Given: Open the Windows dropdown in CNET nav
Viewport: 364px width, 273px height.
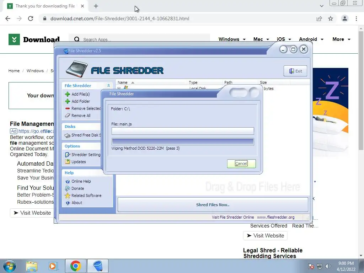Looking at the screenshot, I should click(232, 39).
